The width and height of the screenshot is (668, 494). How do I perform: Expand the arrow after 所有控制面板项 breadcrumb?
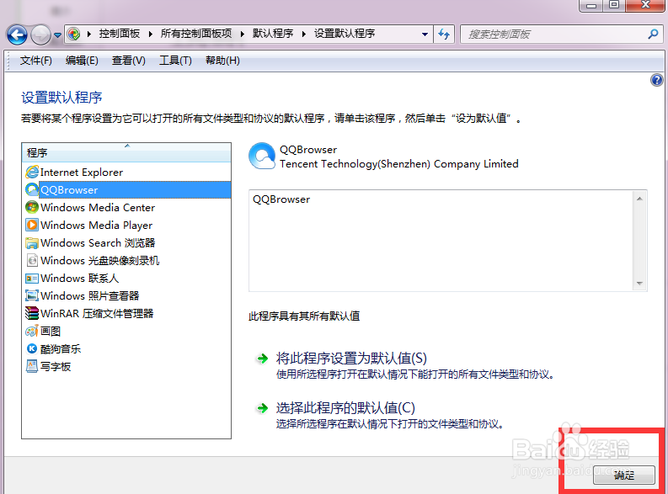[x=243, y=34]
